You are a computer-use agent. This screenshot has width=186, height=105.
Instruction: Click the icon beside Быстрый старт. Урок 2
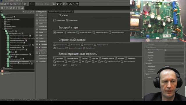94,32
